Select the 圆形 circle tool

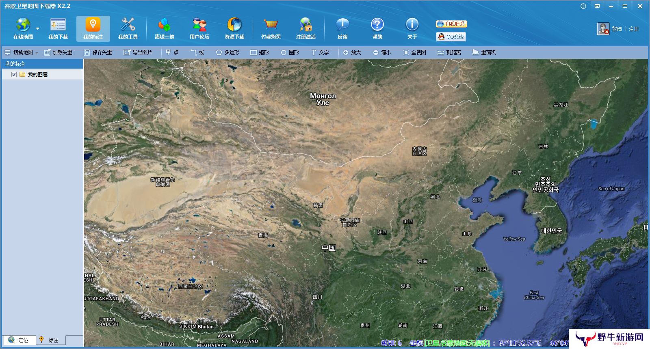coord(290,52)
